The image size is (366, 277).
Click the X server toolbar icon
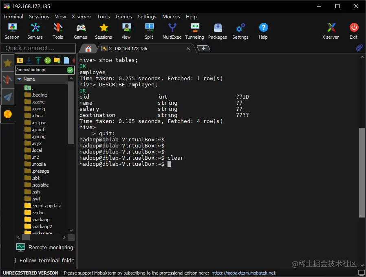(x=331, y=31)
